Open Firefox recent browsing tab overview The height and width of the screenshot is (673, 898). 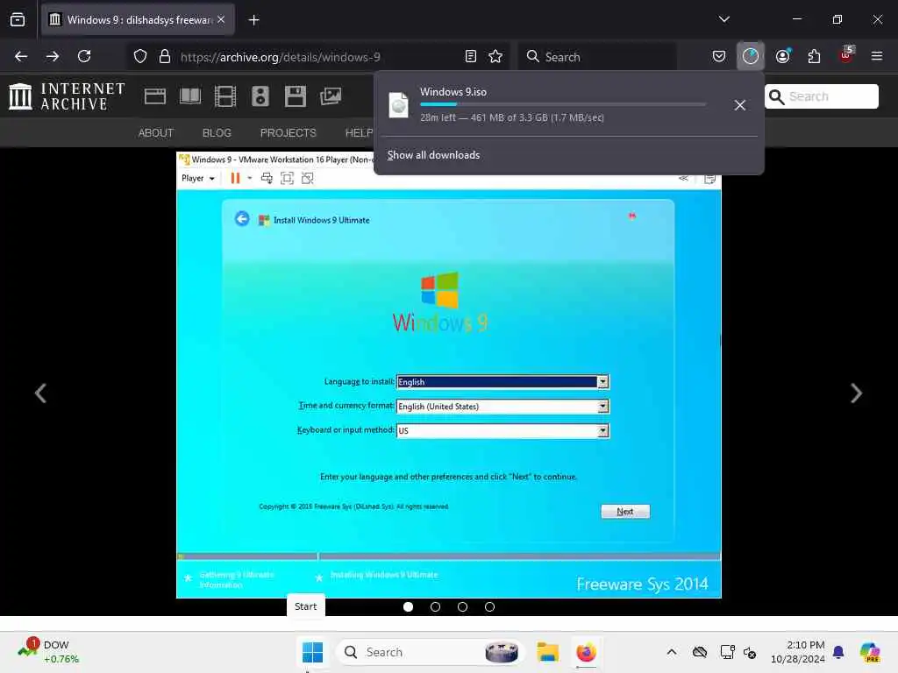coord(18,19)
